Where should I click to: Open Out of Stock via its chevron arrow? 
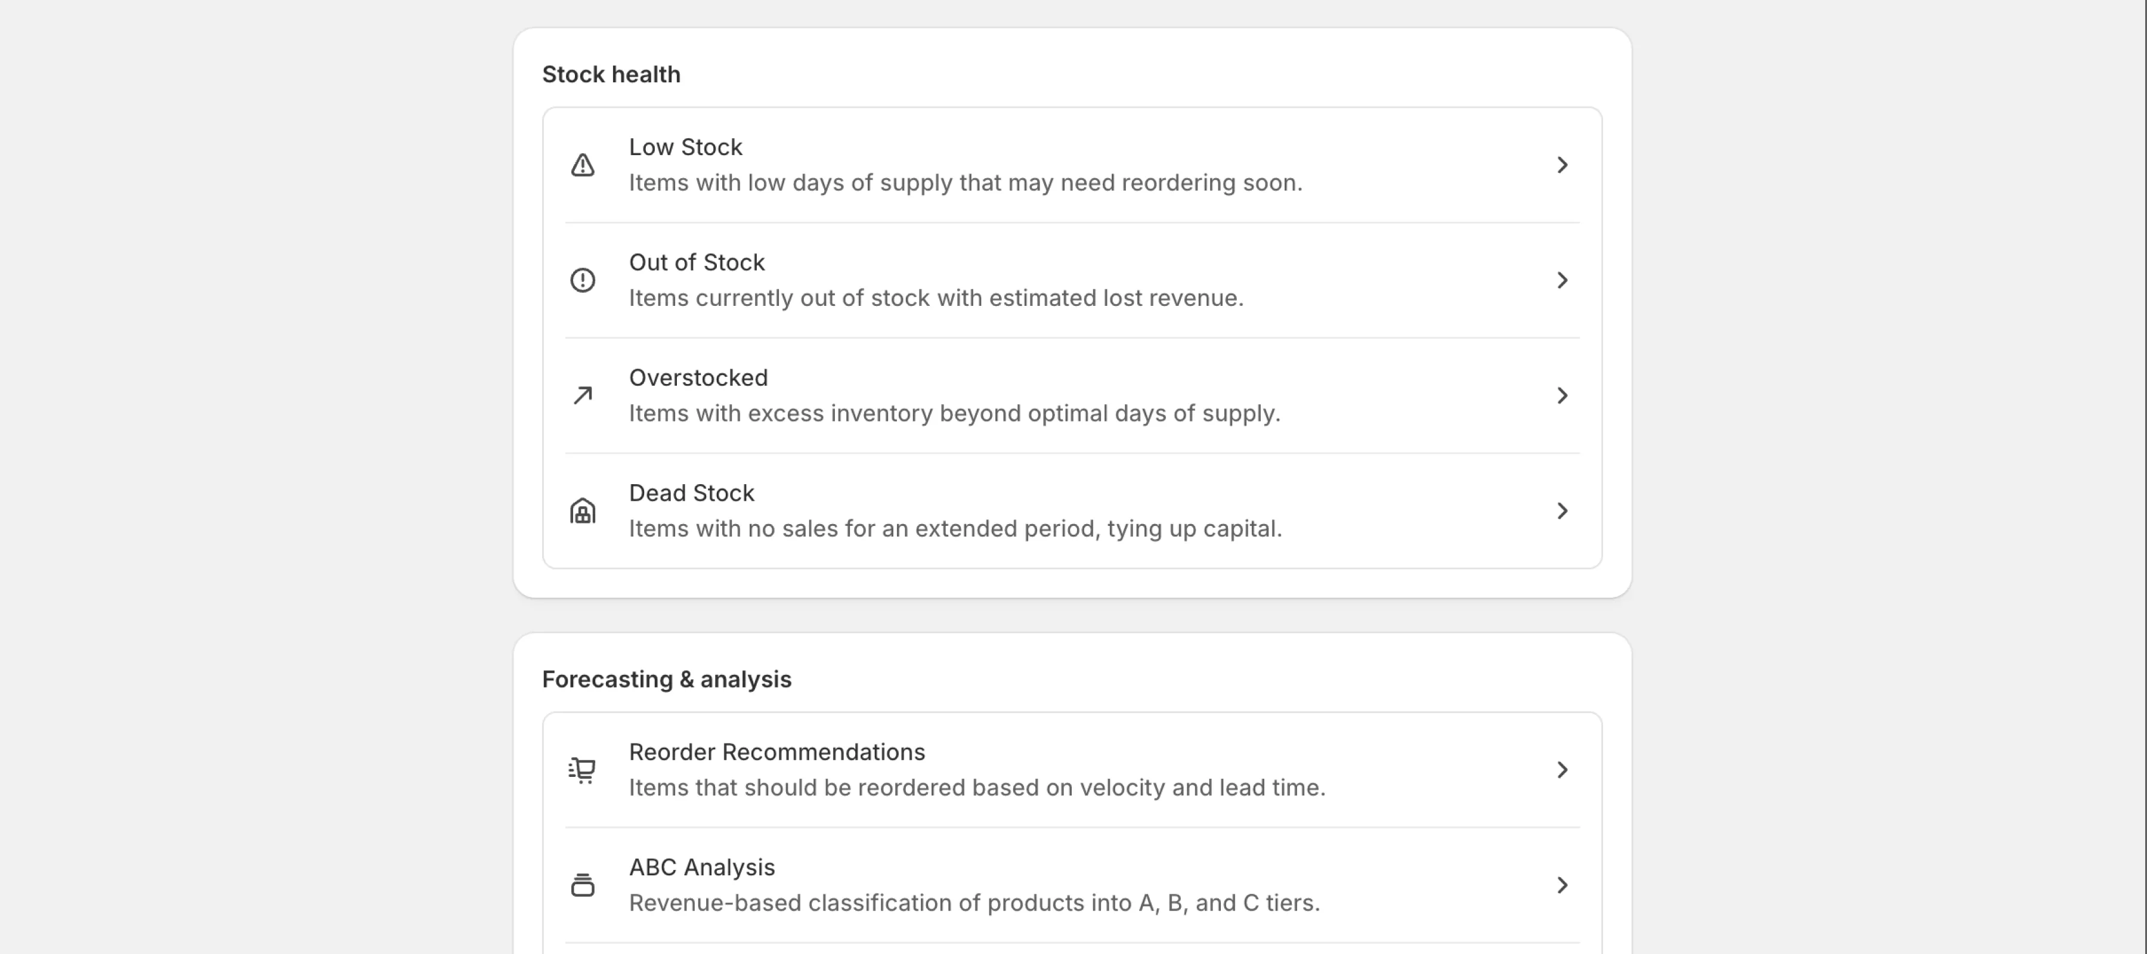1563,280
